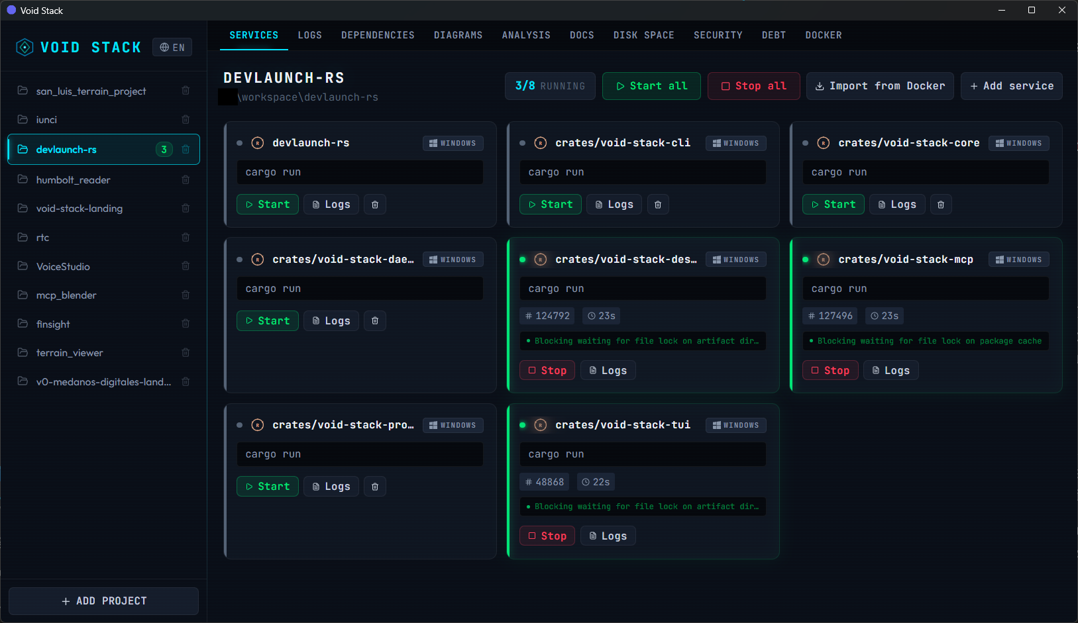Switch to the Analysis tab
The width and height of the screenshot is (1078, 623).
tap(526, 35)
